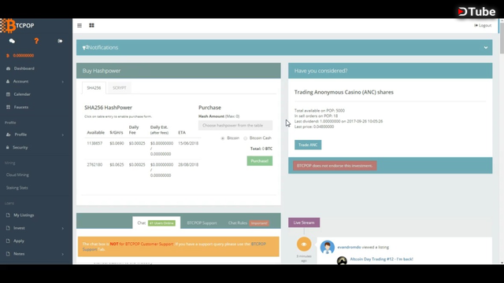Screen dimensions: 504x283
Task: Go to Cloud Mining
Action: pyautogui.click(x=17, y=175)
